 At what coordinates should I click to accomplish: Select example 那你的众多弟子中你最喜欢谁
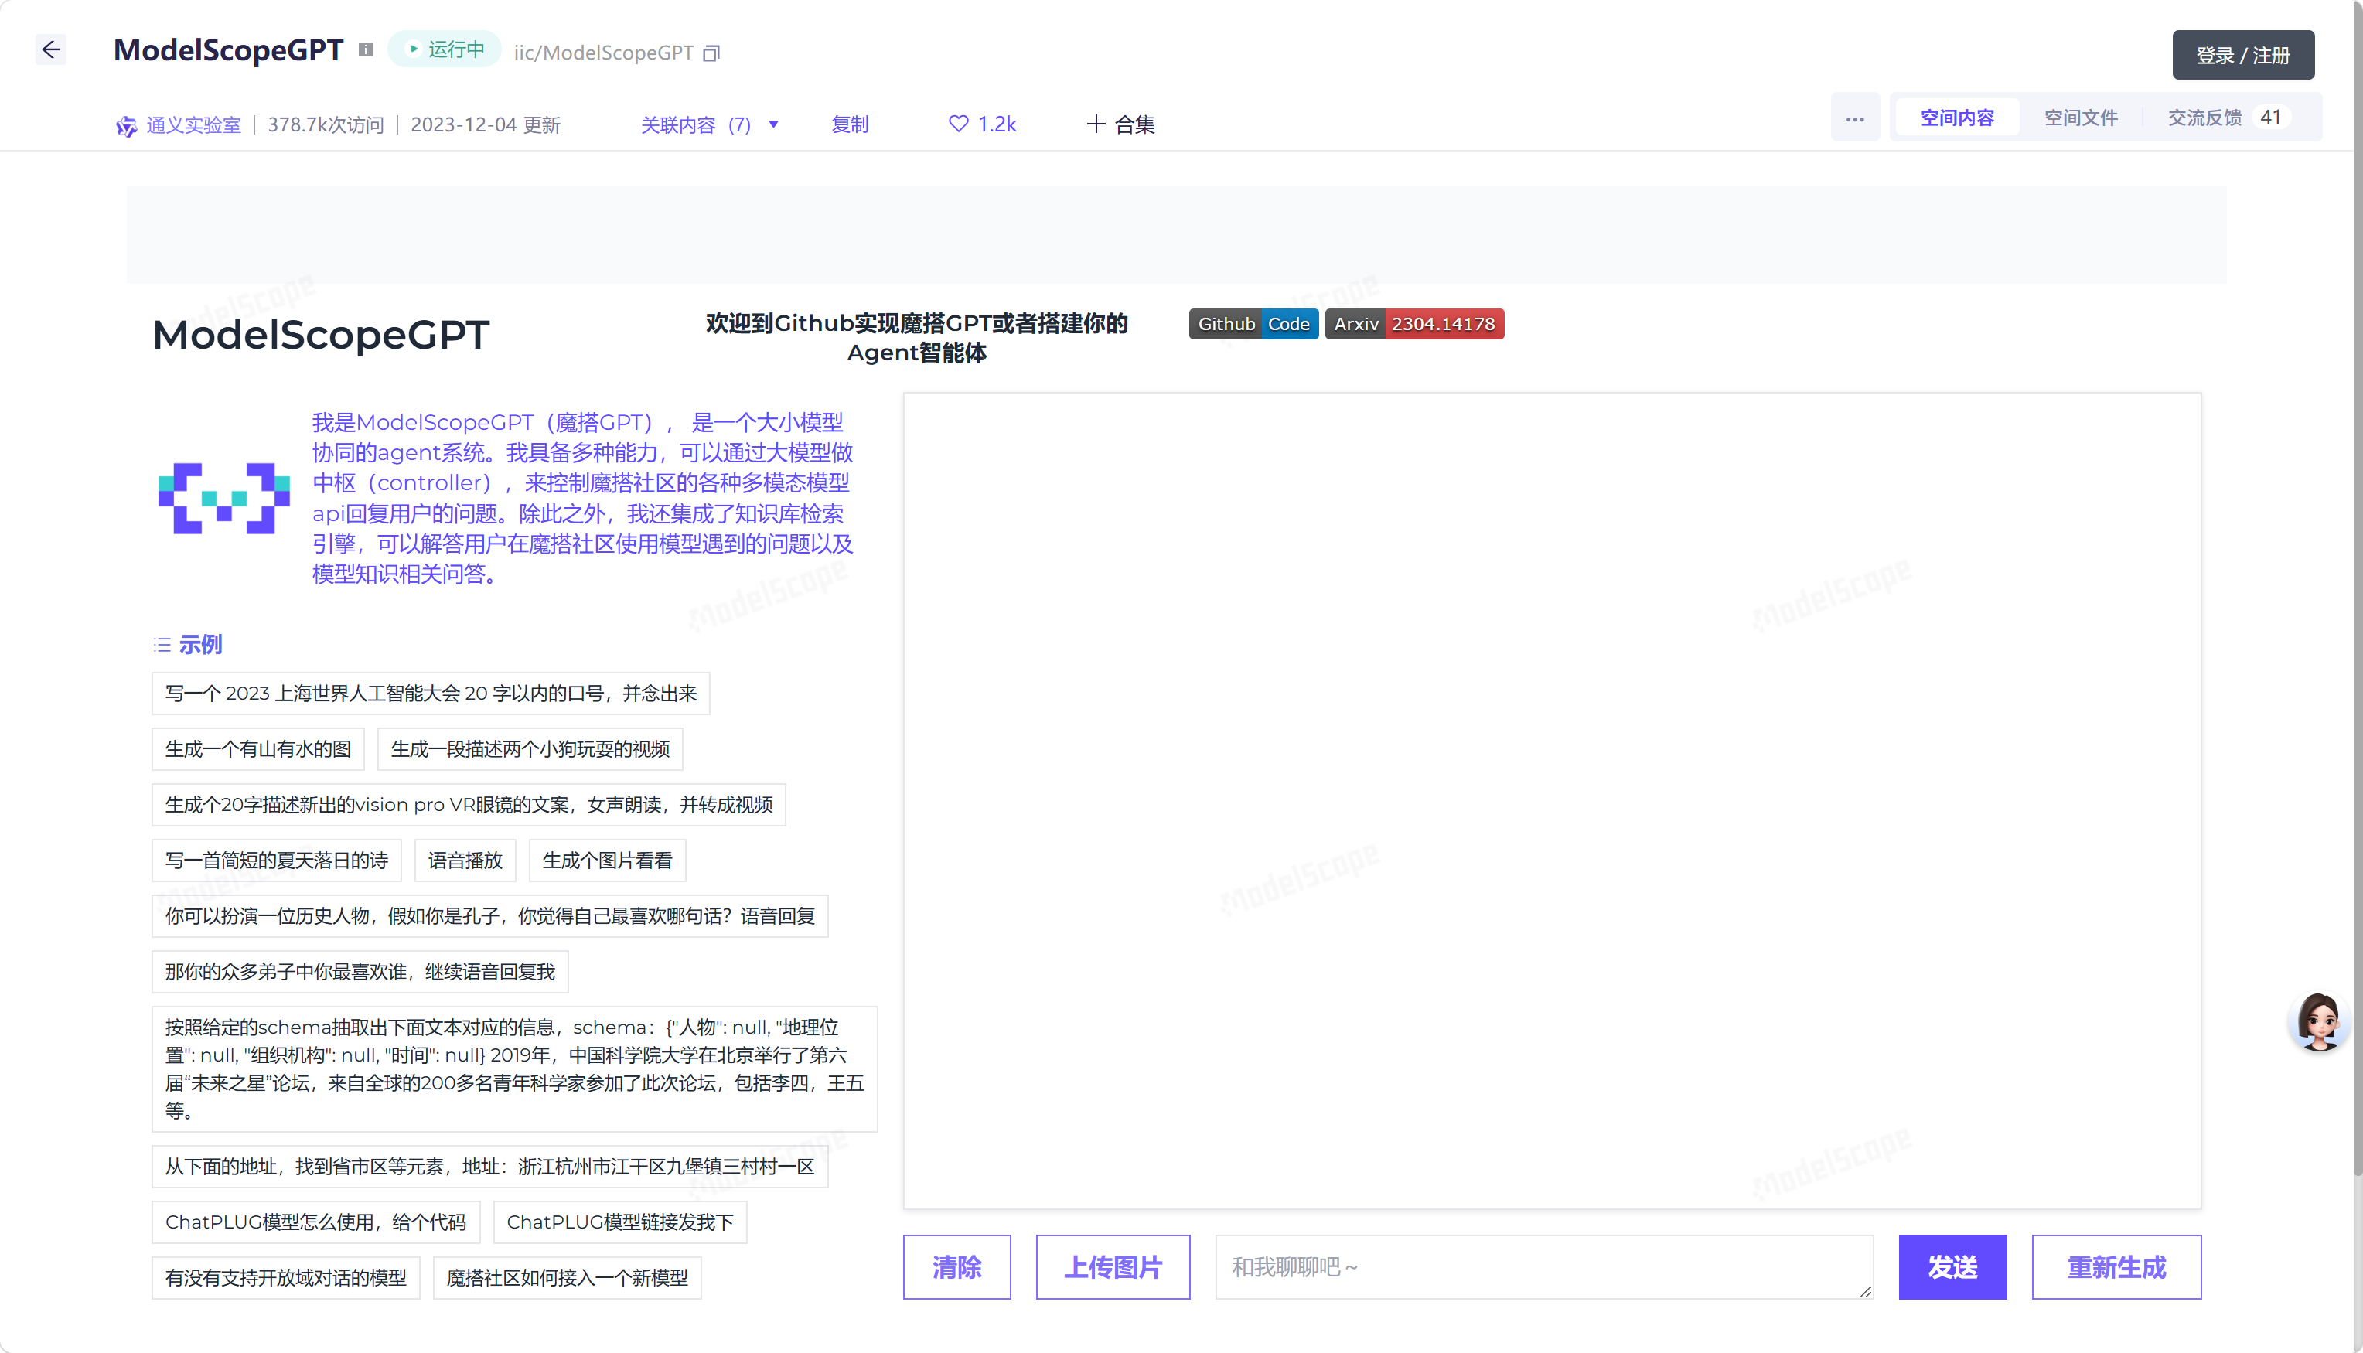tap(360, 973)
